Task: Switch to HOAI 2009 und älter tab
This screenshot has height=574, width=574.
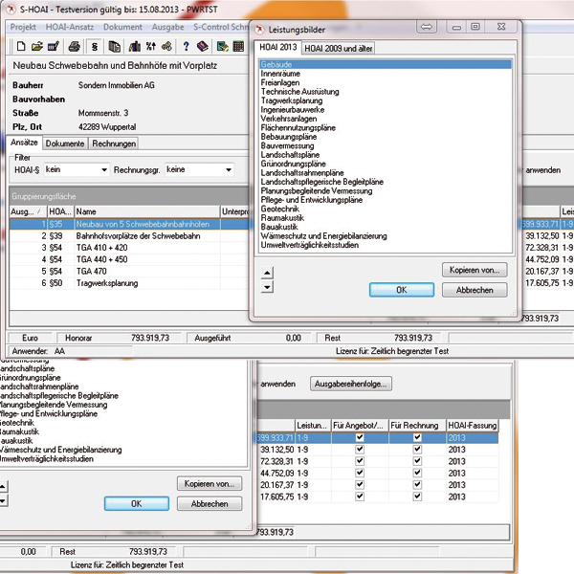Action: (339, 48)
